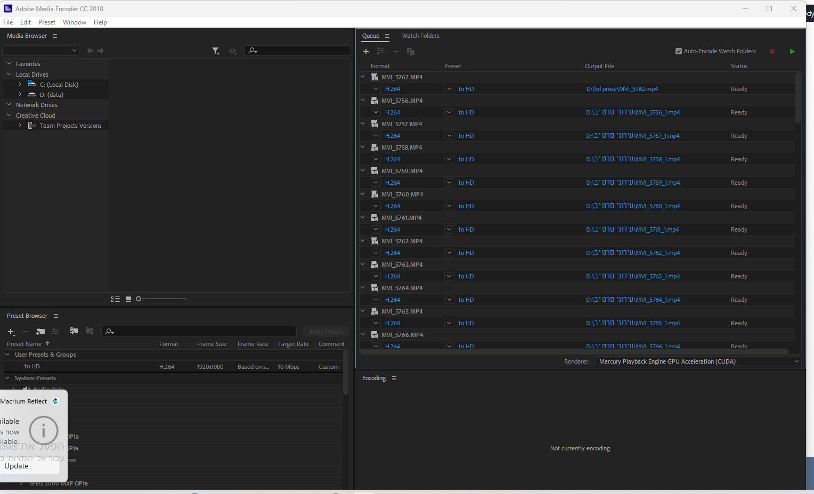Switch Media Browser to thumbnail view
This screenshot has width=814, height=494.
coord(128,299)
